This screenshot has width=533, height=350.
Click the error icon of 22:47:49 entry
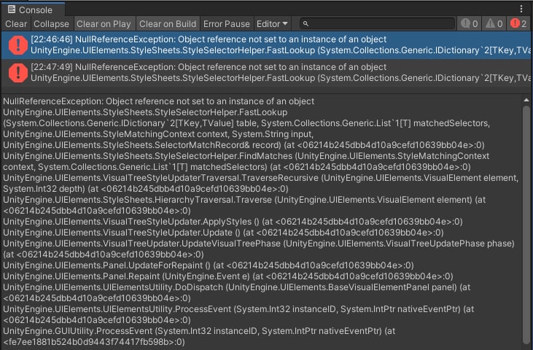click(x=17, y=73)
